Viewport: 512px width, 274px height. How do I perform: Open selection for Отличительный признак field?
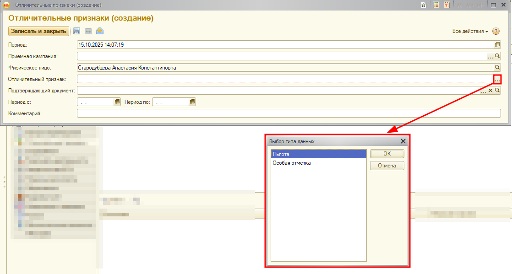coord(497,79)
